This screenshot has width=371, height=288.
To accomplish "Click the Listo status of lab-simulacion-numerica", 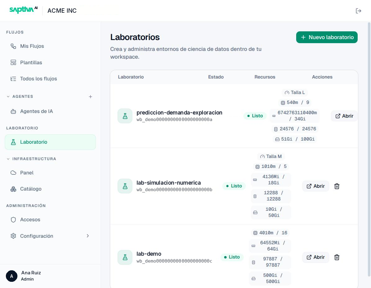I will click(234, 186).
